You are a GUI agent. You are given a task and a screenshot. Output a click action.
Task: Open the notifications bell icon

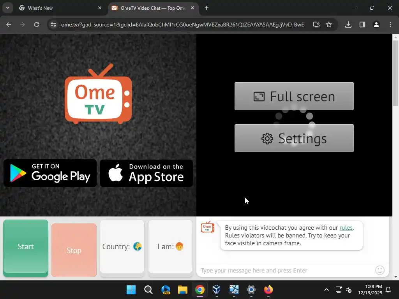[x=388, y=290]
